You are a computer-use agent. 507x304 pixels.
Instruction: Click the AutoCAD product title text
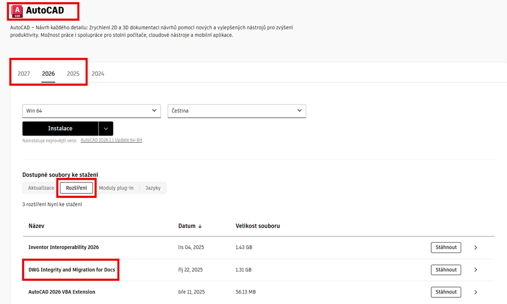(x=45, y=11)
